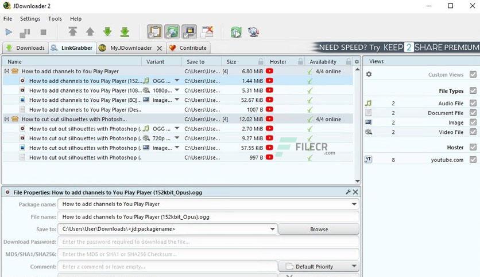The height and width of the screenshot is (277, 480).
Task: Click the green Move Down arrow icon
Action: [107, 32]
